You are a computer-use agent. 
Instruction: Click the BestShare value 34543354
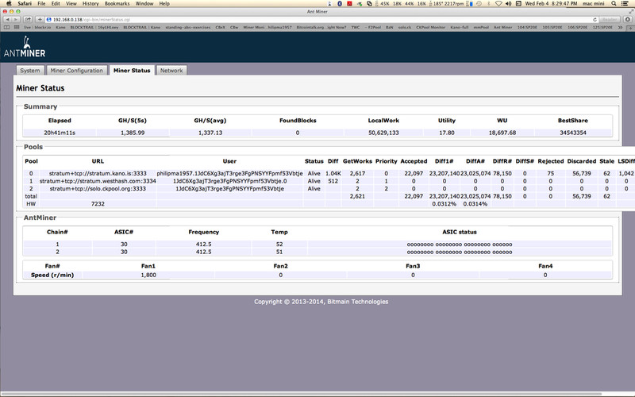point(573,133)
